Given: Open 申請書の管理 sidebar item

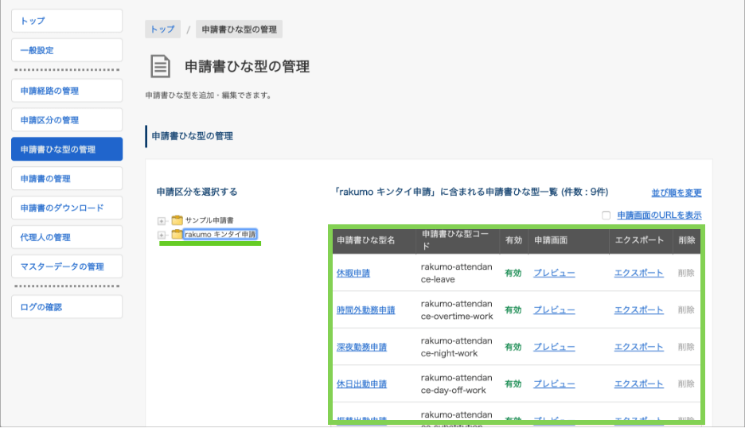Looking at the screenshot, I should pyautogui.click(x=67, y=179).
